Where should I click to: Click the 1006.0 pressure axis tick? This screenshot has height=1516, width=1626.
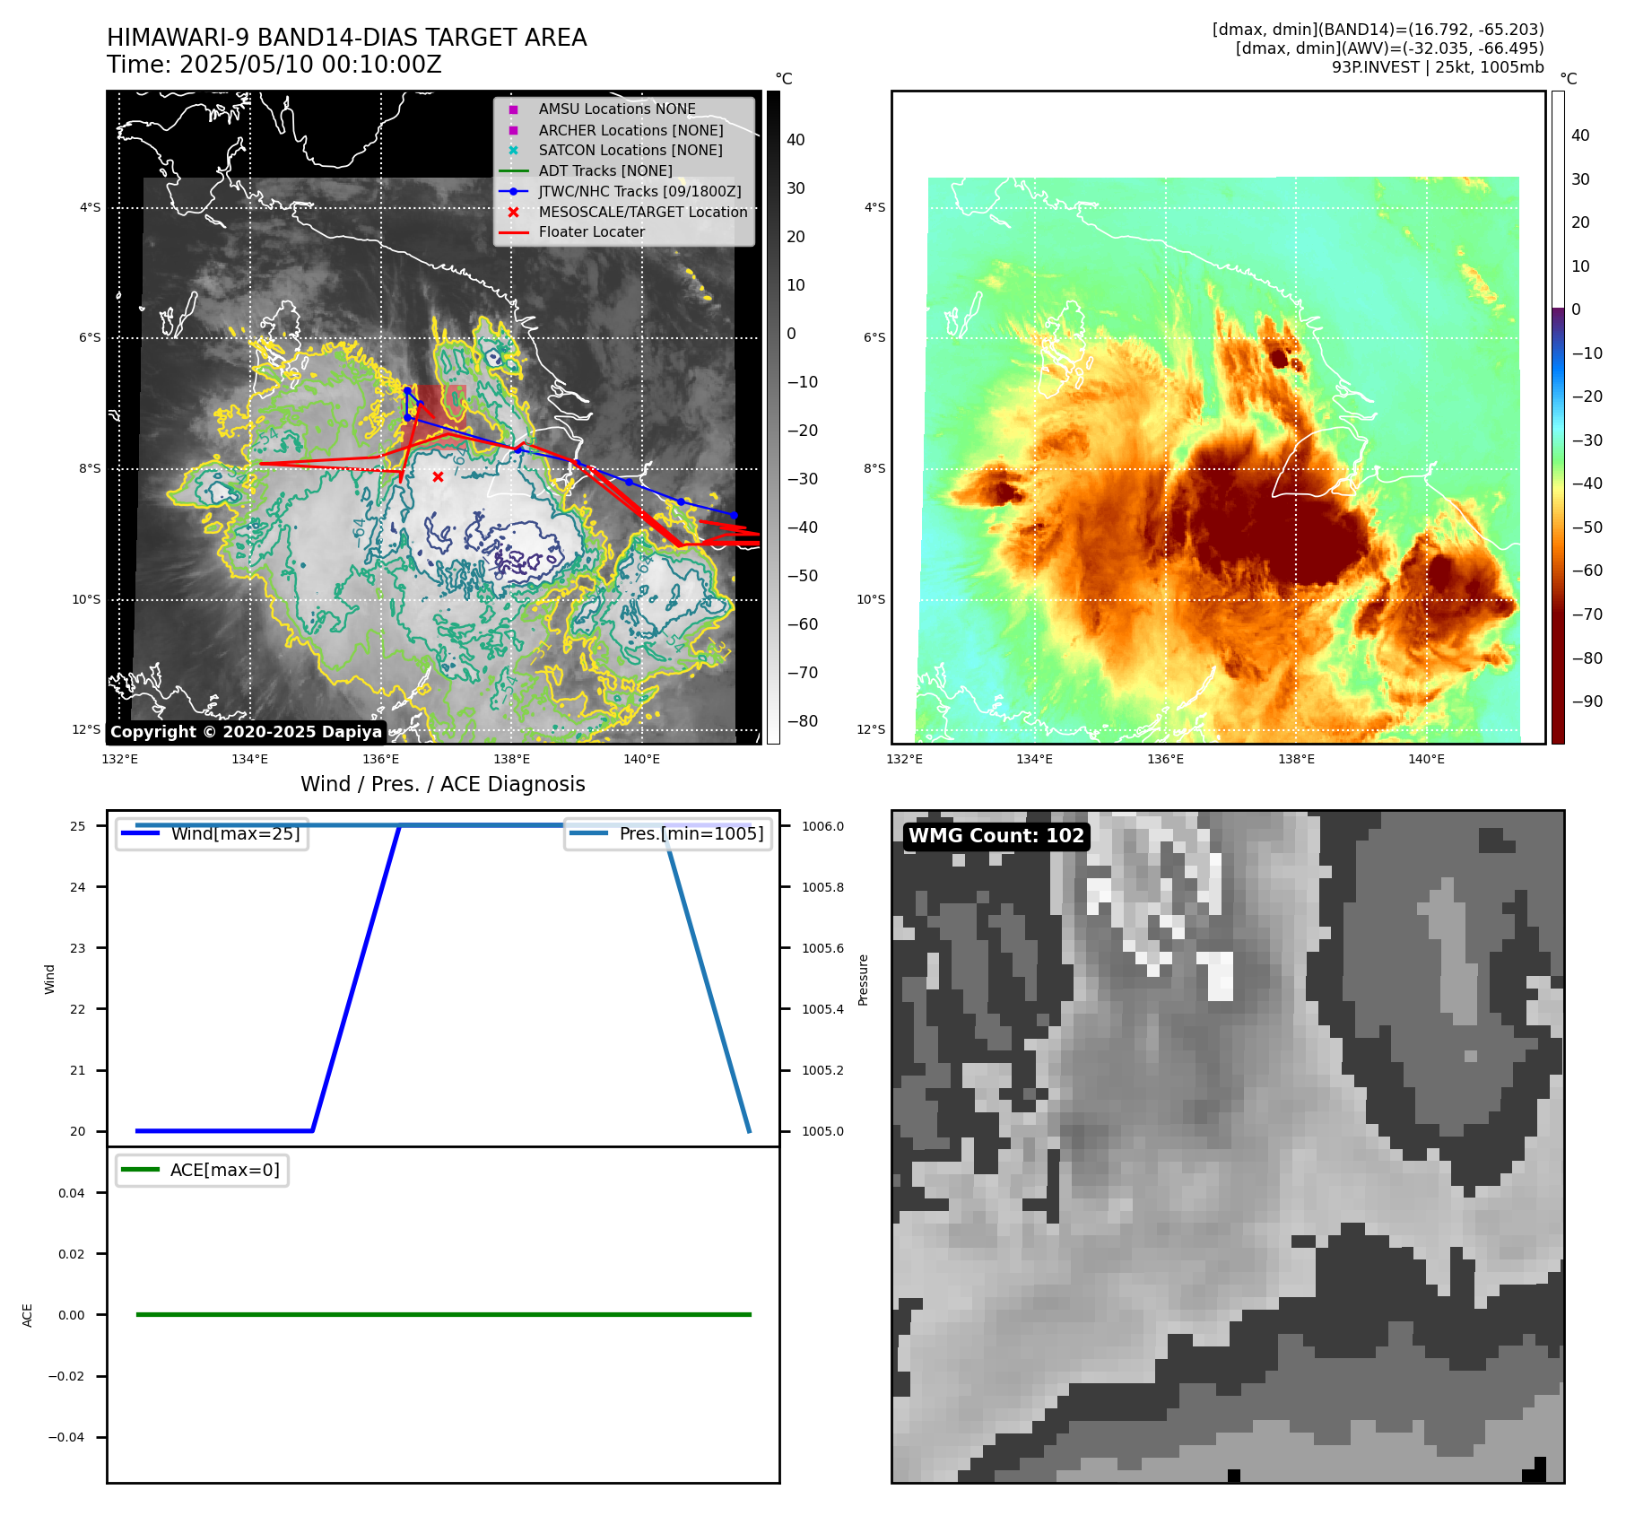(822, 826)
